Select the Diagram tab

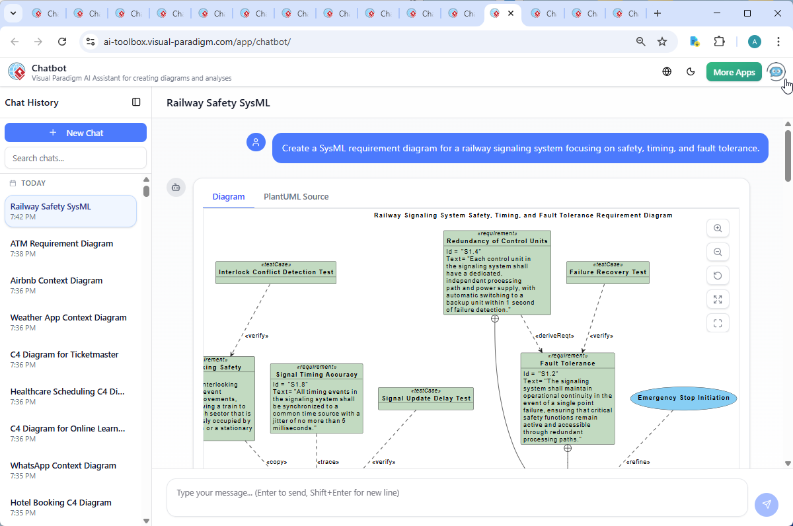[229, 196]
